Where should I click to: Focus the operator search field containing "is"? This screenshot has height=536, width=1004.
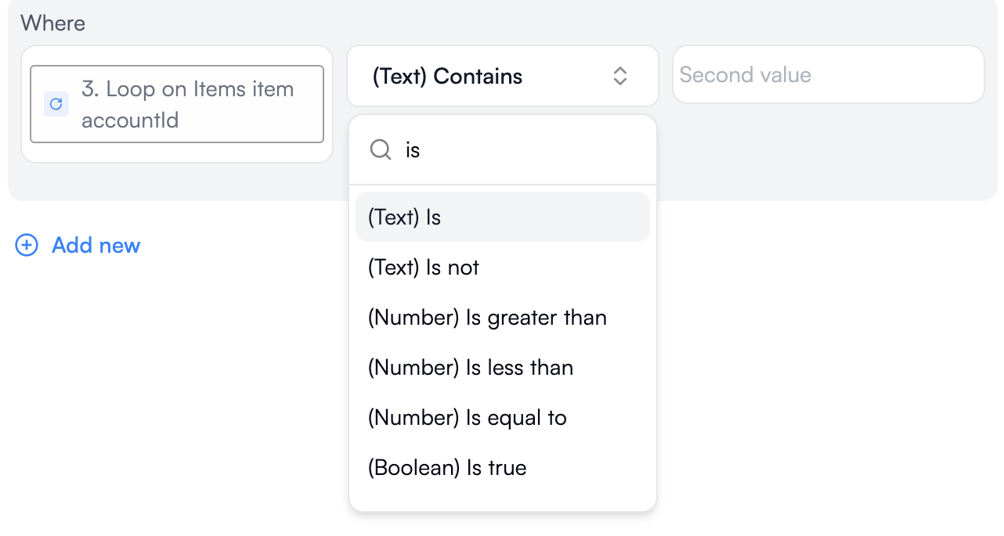tap(517, 149)
